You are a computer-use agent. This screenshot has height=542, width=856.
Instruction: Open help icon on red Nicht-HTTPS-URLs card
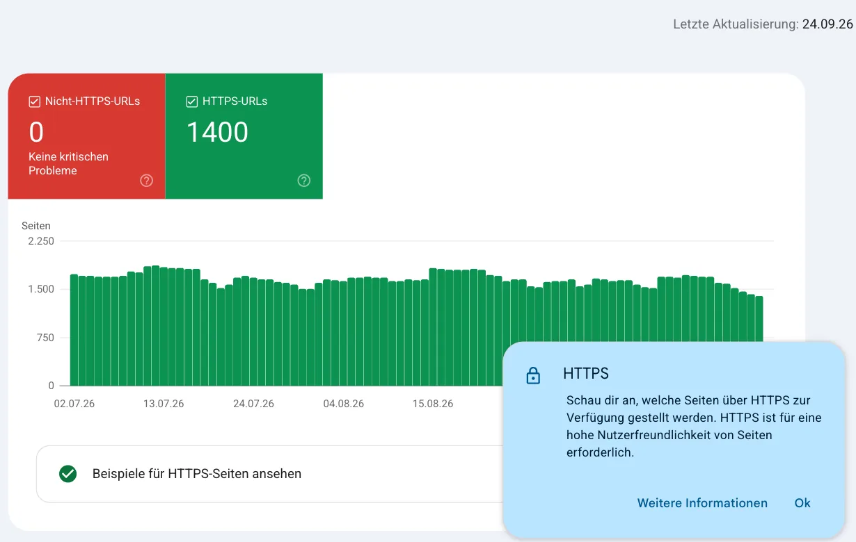point(146,181)
